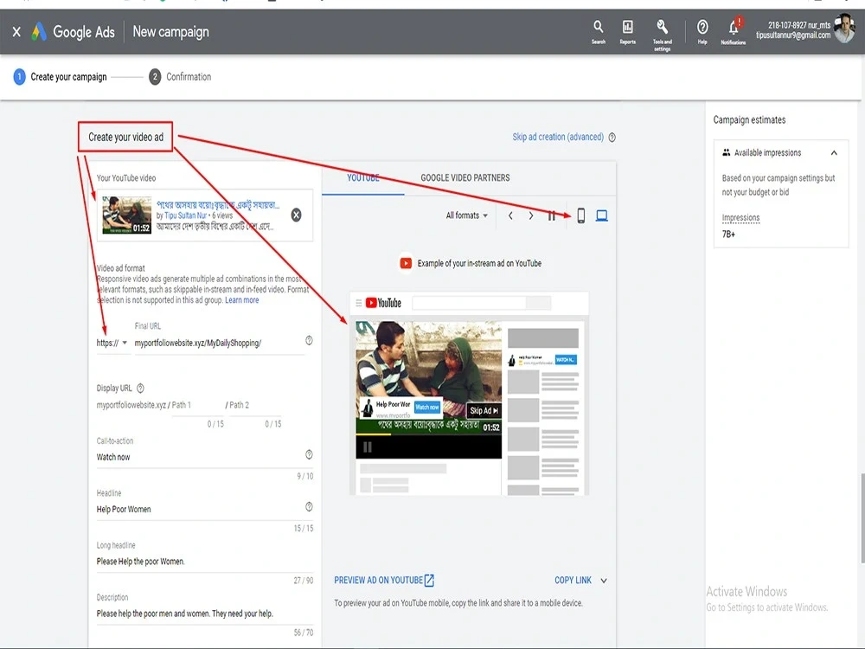Close the new campaign editor with X
Screen dimensions: 865x649
[16, 32]
